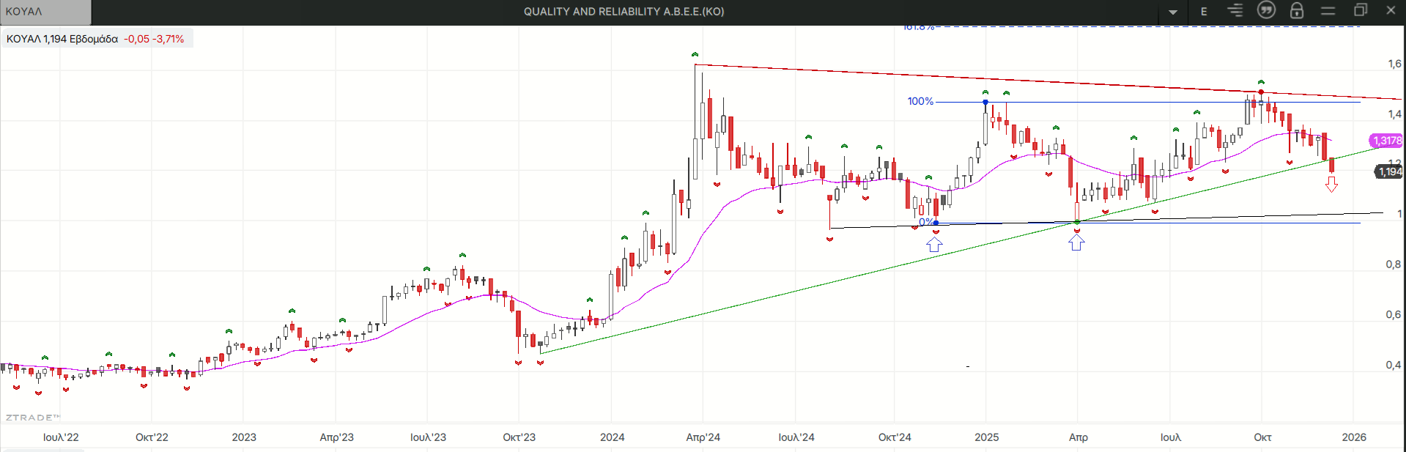Click the ZTRADE watermark logo
The height and width of the screenshot is (452, 1406).
32,418
